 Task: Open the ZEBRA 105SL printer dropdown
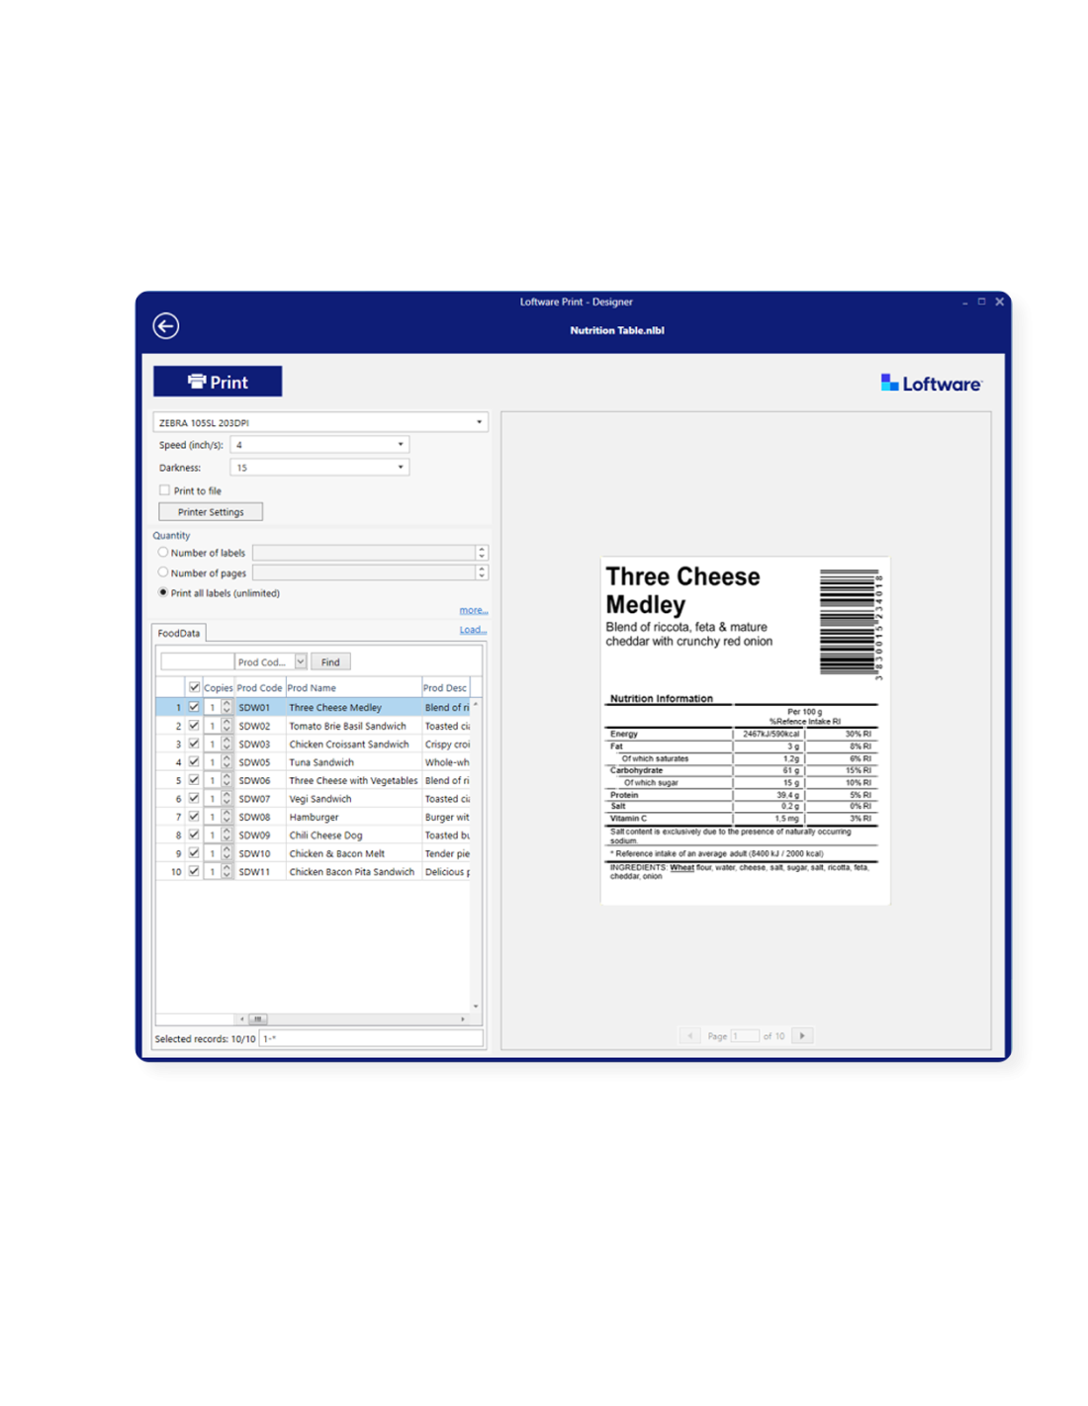(479, 422)
